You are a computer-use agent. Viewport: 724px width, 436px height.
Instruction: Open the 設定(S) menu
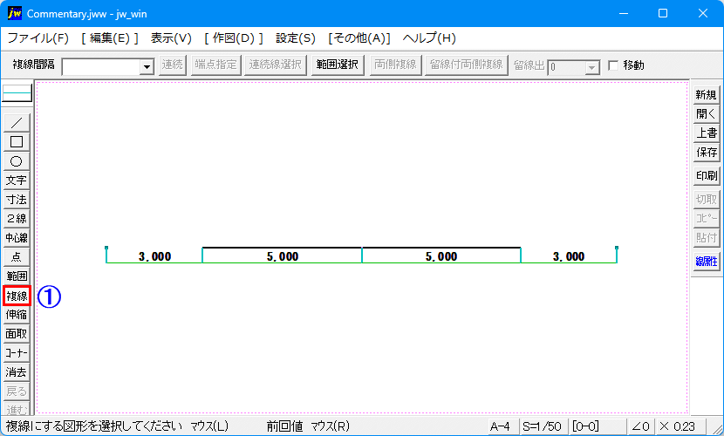pos(296,38)
